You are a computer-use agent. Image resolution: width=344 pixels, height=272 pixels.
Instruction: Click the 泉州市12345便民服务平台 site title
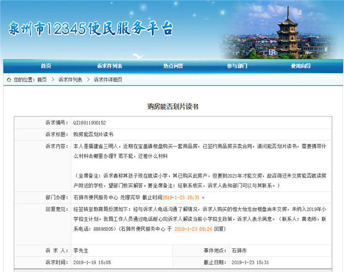90,29
